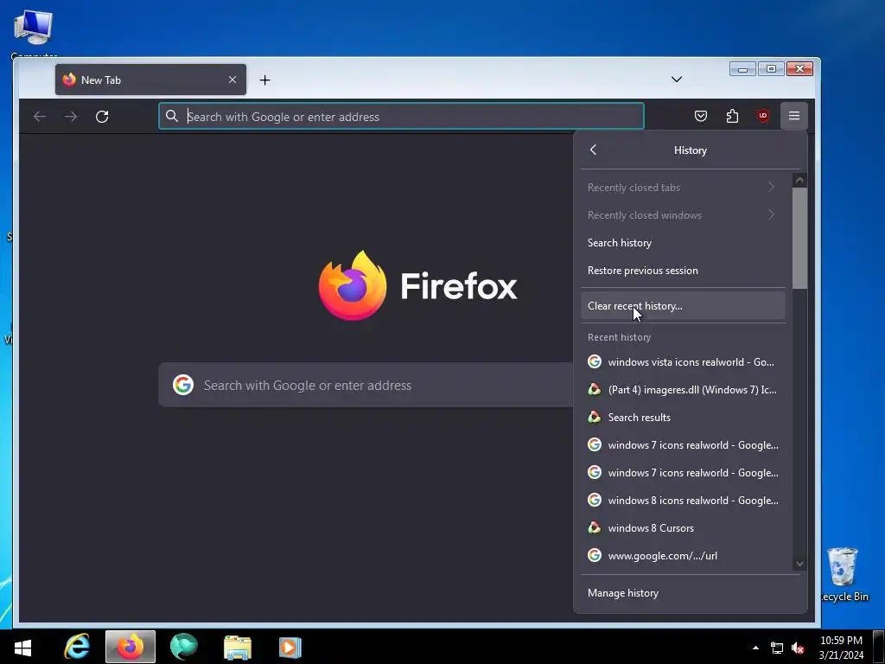Reload the current page

pyautogui.click(x=102, y=117)
